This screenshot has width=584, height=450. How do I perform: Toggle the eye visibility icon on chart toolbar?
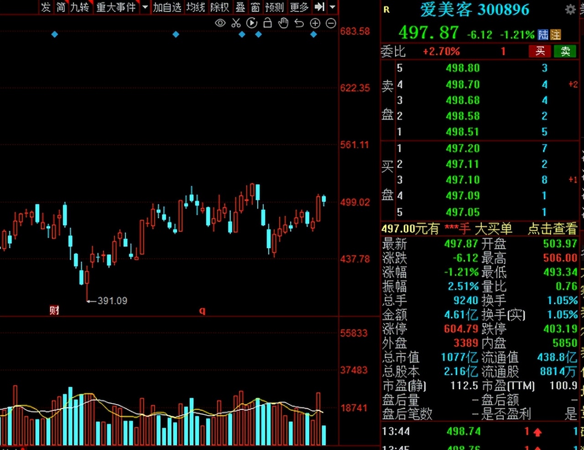tap(220, 23)
